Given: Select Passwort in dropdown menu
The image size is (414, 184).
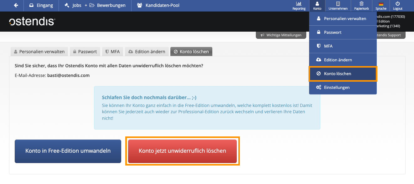Looking at the screenshot, I should click(x=343, y=32).
